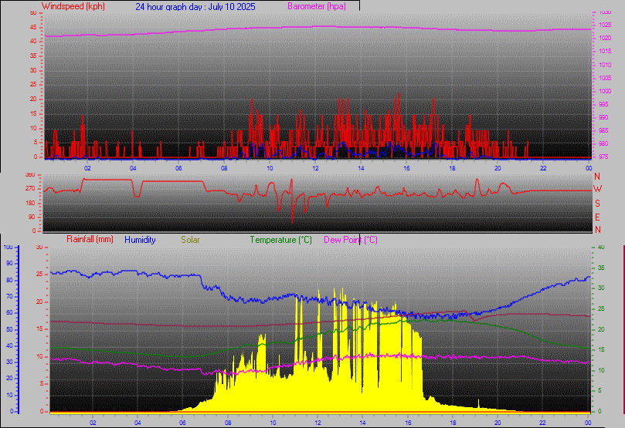Click the 'Temperature (°C)' legend label
Image resolution: width=625 pixels, height=428 pixels.
[x=280, y=240]
